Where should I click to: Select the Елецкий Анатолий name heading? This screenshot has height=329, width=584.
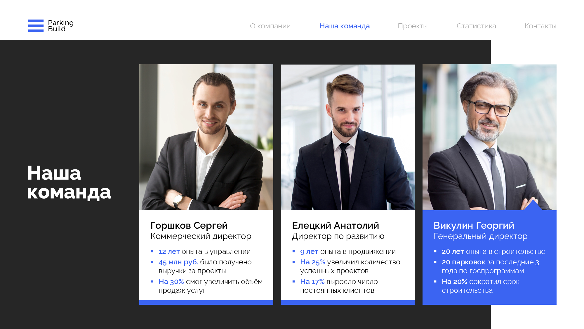pyautogui.click(x=336, y=225)
